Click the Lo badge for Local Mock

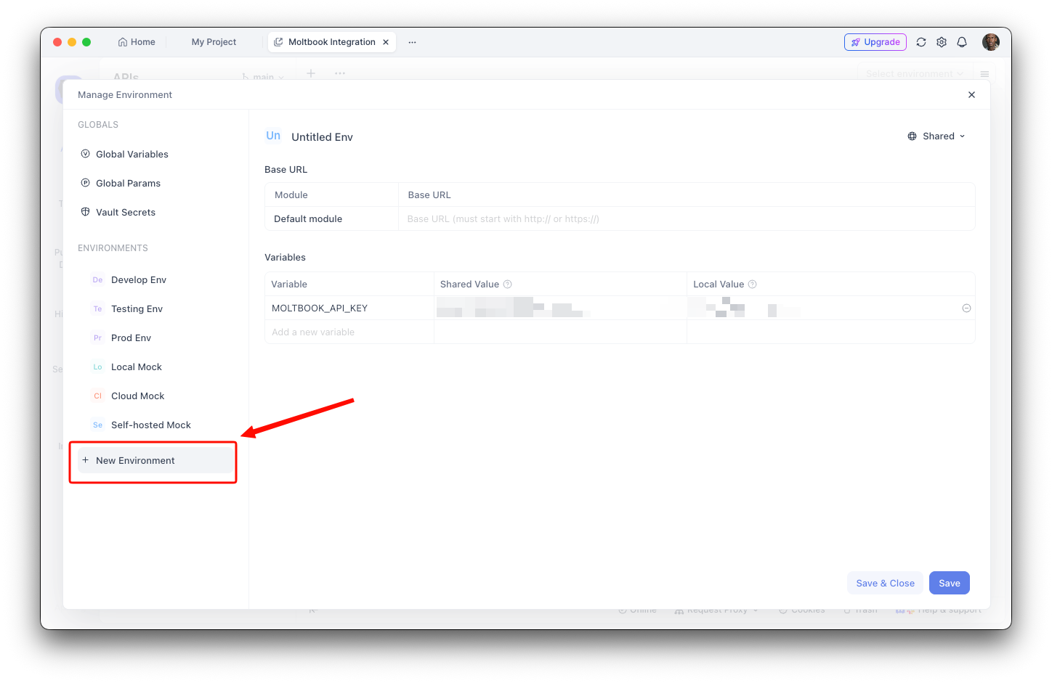click(x=97, y=367)
